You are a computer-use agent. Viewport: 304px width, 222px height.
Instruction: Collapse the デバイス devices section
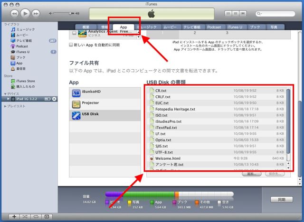(5, 94)
